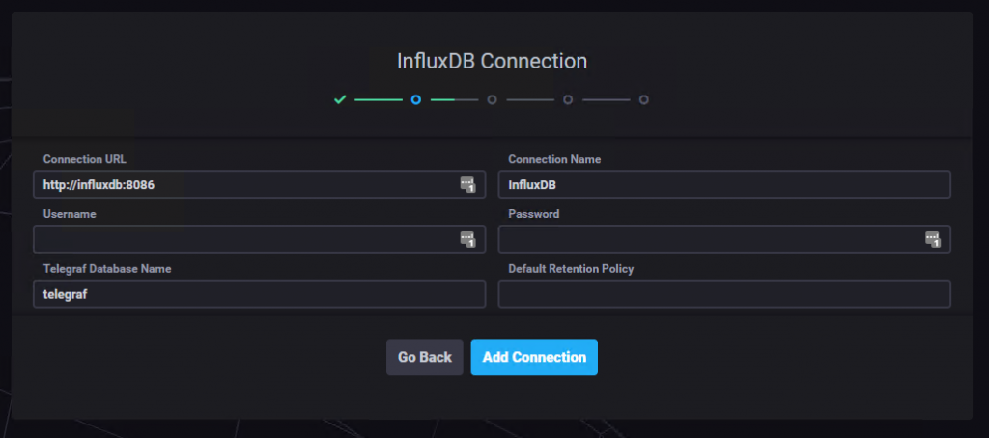This screenshot has width=989, height=438.
Task: Click the Telegraf Database Name label
Action: pos(107,269)
